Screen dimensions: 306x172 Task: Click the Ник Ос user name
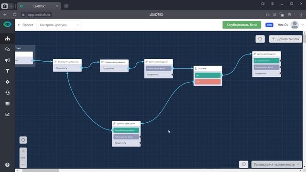tap(283, 25)
